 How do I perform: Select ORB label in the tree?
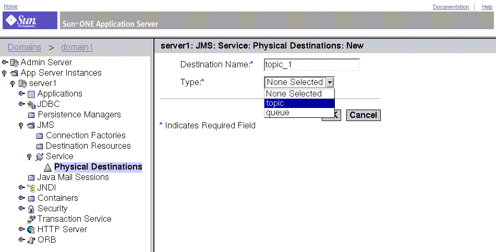pyautogui.click(x=47, y=240)
